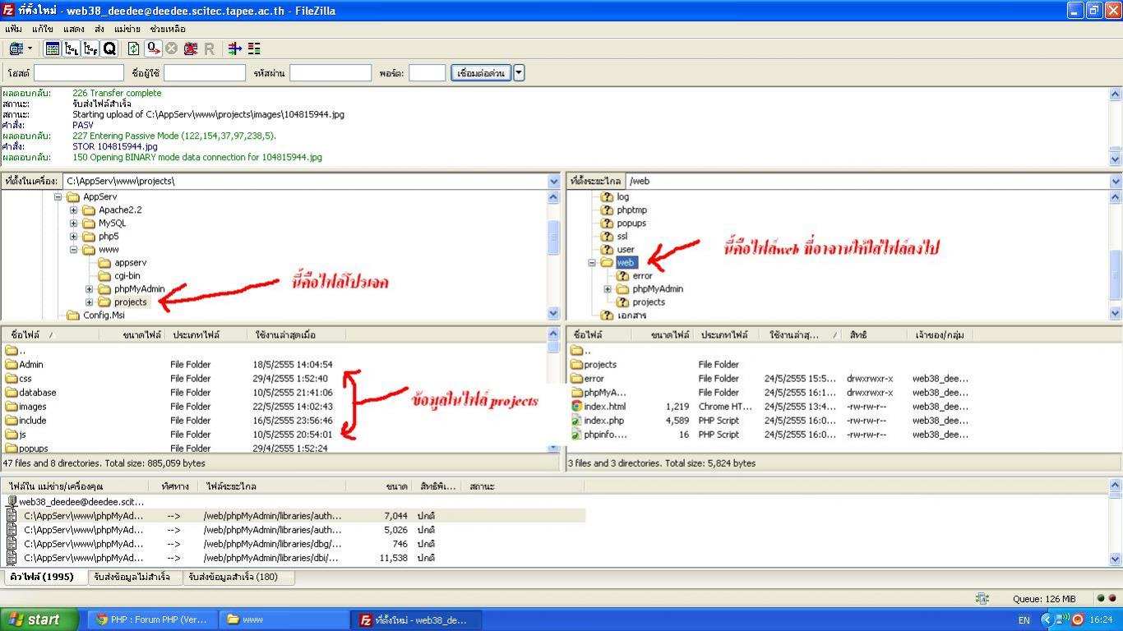Select remote ssl folder in tree
Image resolution: width=1123 pixels, height=631 pixels.
tap(622, 237)
